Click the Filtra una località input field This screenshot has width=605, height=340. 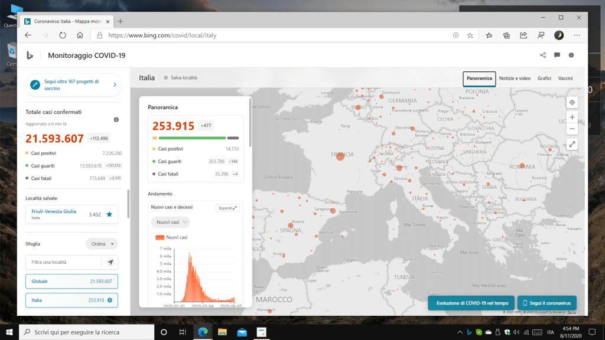point(64,262)
